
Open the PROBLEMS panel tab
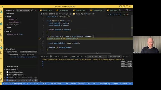(x=45, y=56)
